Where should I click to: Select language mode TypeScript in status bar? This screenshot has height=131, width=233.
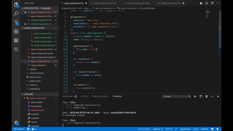click(185, 129)
